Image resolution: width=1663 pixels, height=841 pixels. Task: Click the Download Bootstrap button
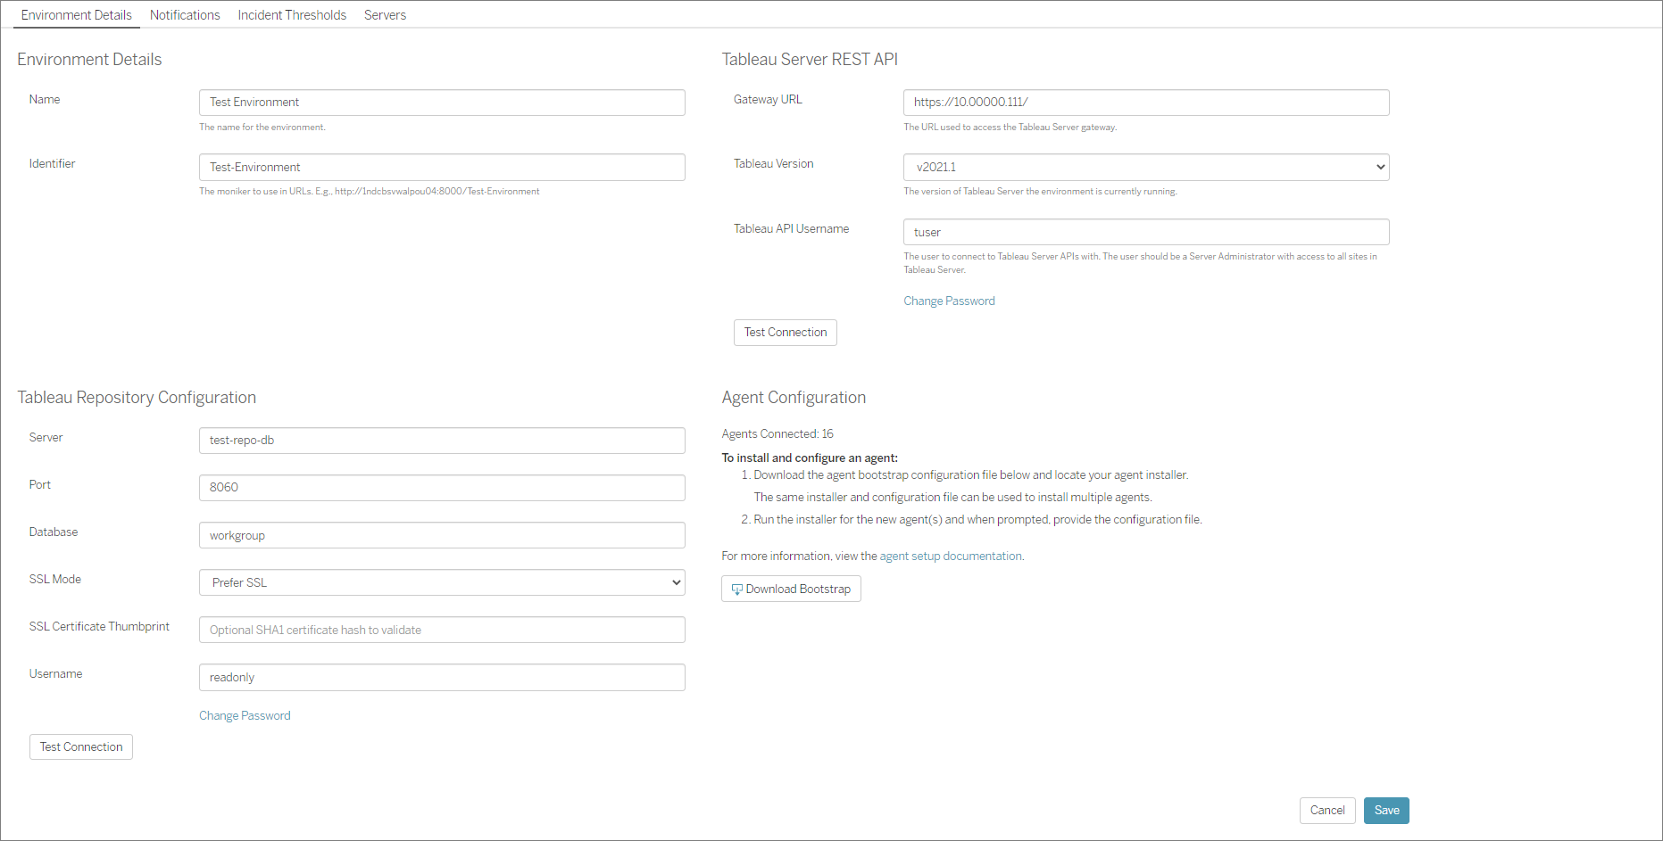tap(791, 589)
